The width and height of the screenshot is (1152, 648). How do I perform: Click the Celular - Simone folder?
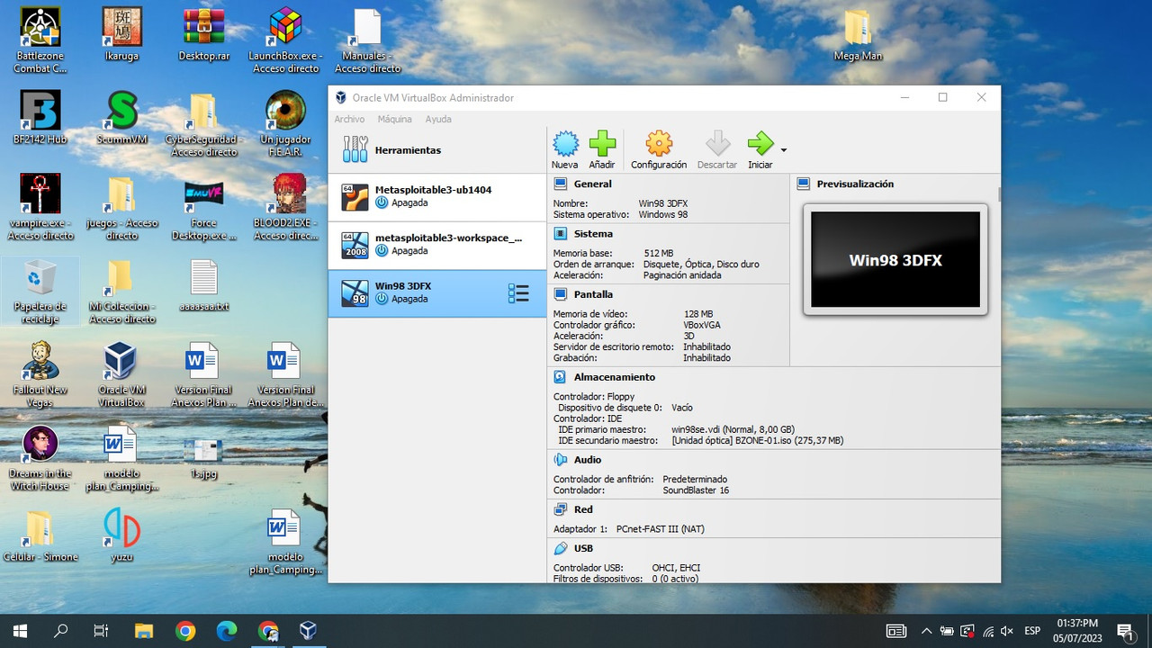coord(40,535)
